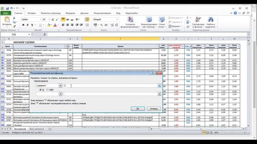This screenshot has height=144, width=257.
Task: Open the number format Общий dropdown
Action: (x=117, y=20)
